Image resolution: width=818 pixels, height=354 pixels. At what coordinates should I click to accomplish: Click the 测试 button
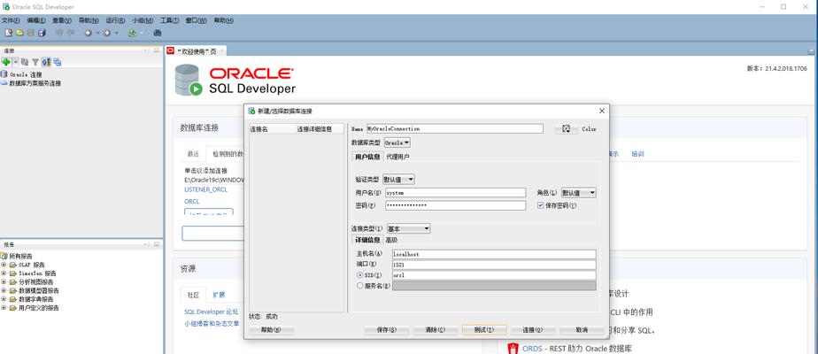coord(484,330)
